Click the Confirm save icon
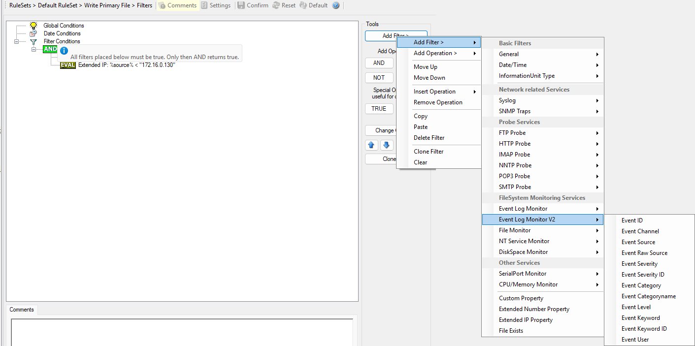This screenshot has height=346, width=695. 241,5
